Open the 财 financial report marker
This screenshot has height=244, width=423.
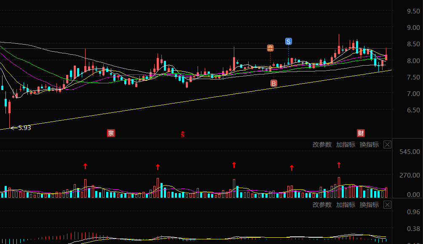pyautogui.click(x=361, y=133)
